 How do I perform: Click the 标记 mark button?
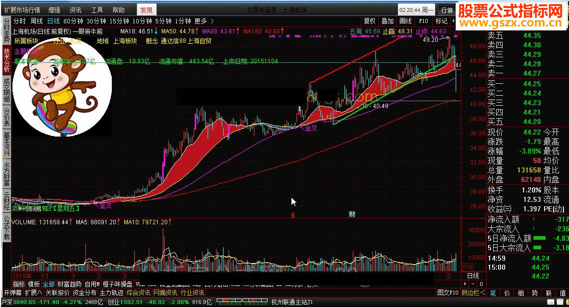click(x=441, y=21)
